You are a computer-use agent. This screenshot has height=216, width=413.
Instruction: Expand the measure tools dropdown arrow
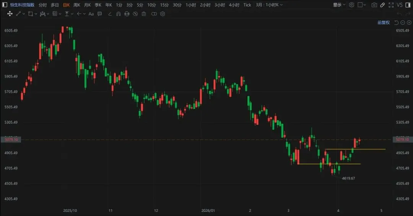click(72, 14)
